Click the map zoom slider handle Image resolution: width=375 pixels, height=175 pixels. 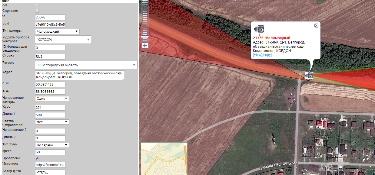coord(145,37)
